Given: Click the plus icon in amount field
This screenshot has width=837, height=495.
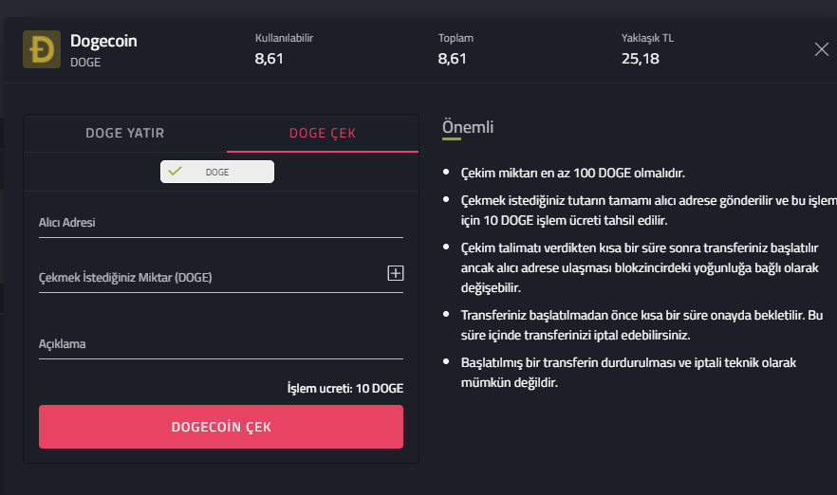Looking at the screenshot, I should point(396,273).
